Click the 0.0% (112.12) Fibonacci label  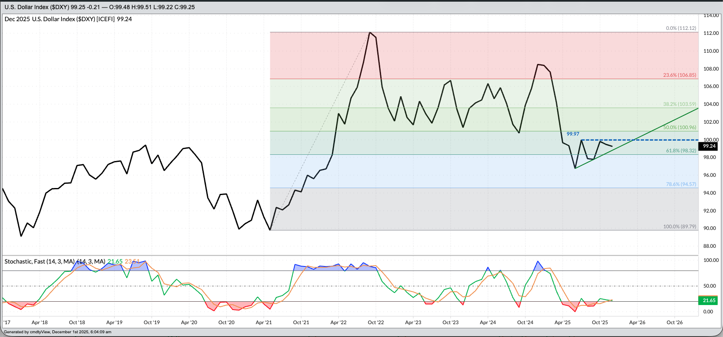point(681,28)
